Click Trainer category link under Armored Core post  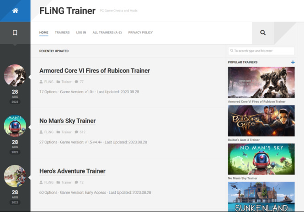[66, 82]
